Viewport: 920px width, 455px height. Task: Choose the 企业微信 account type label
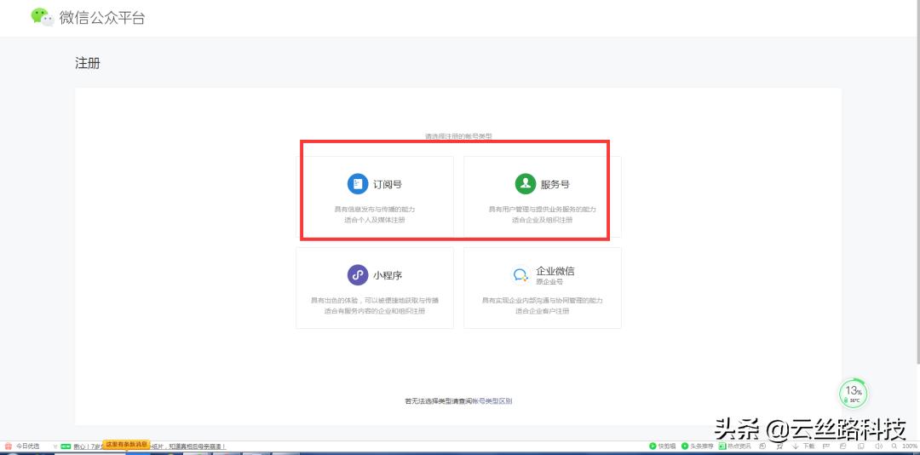555,271
